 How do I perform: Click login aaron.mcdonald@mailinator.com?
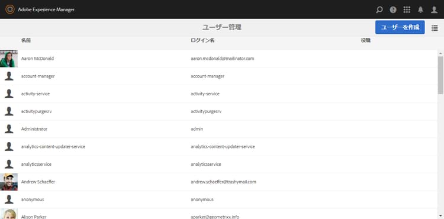click(222, 59)
